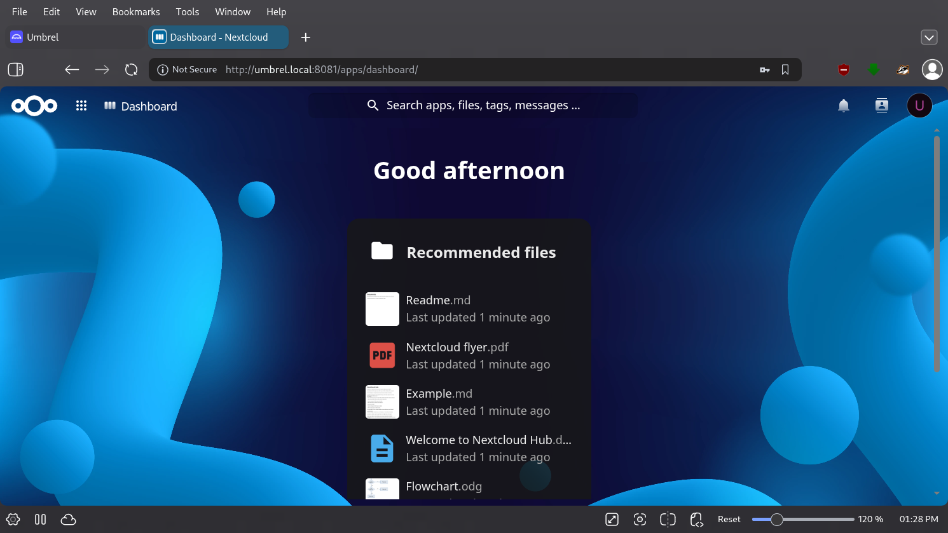
Task: Click the zoom slider handle
Action: pos(777,520)
